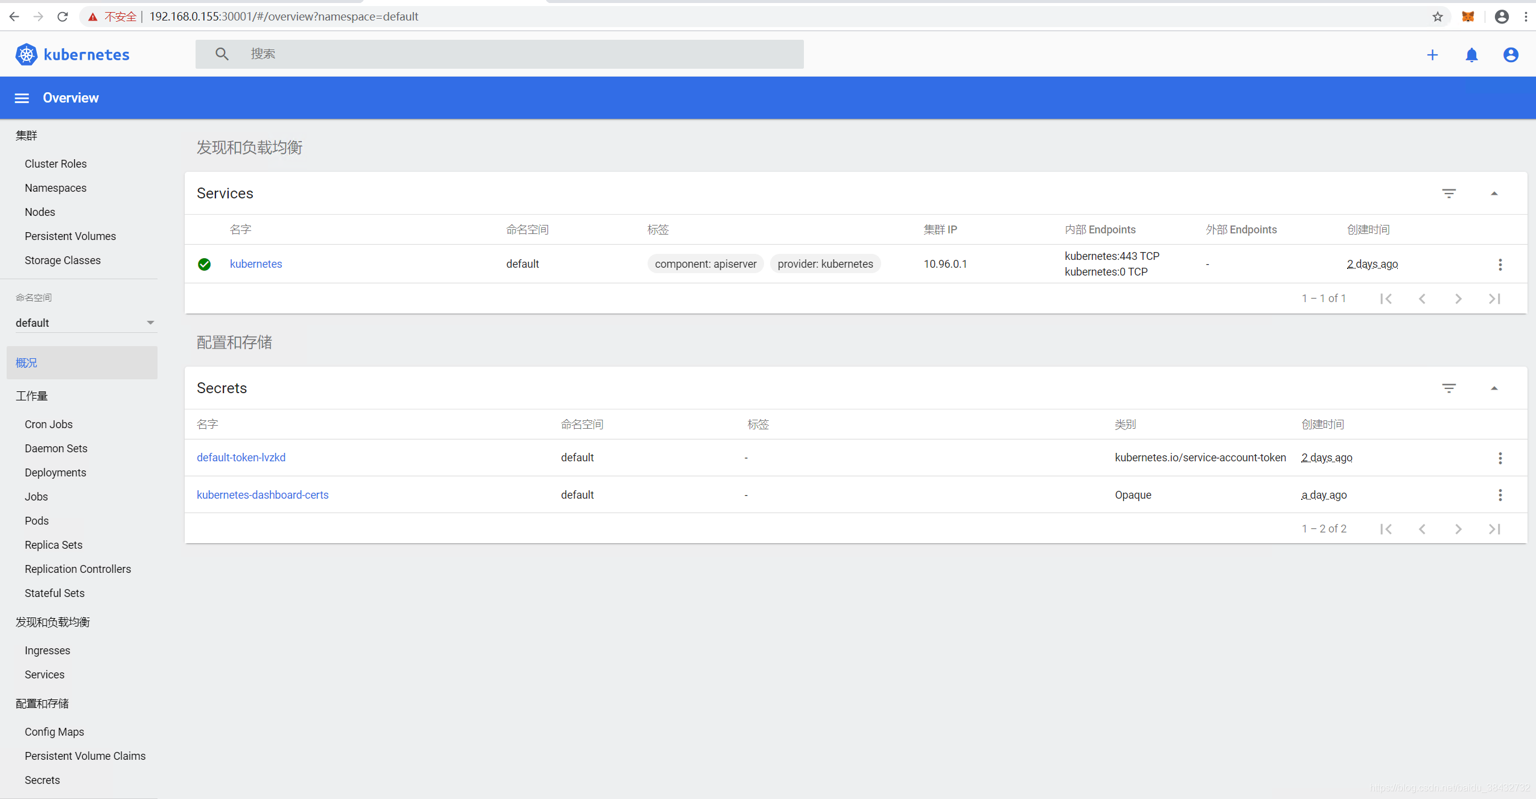Click the plus create resource icon
The height and width of the screenshot is (799, 1536).
1432,55
